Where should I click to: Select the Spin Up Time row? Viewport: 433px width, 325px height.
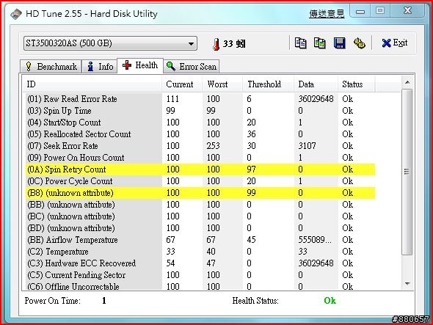200,111
